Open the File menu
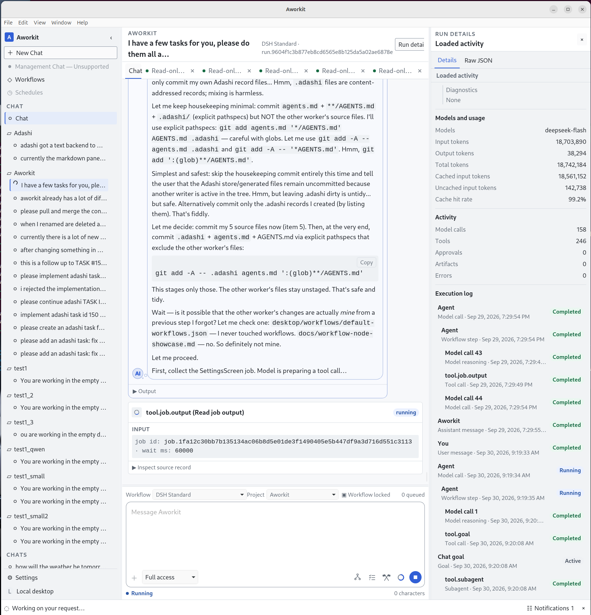The image size is (591, 615). click(x=8, y=22)
